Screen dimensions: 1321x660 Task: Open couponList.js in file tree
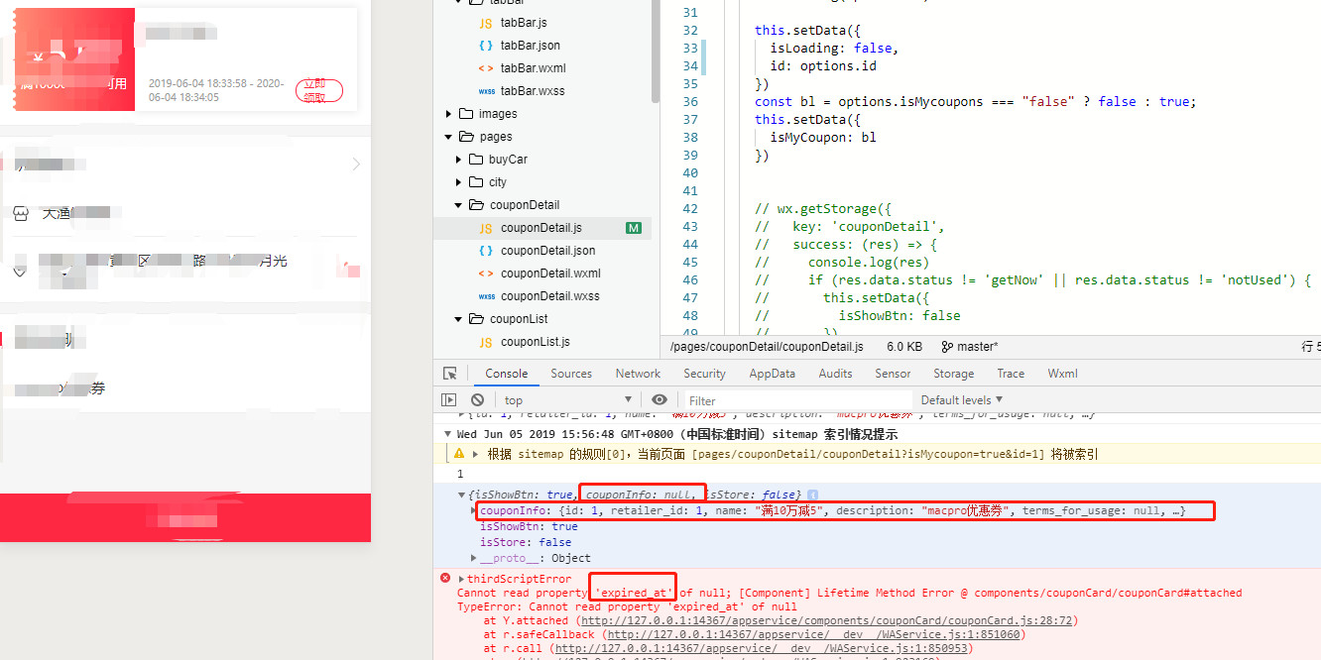coord(535,342)
